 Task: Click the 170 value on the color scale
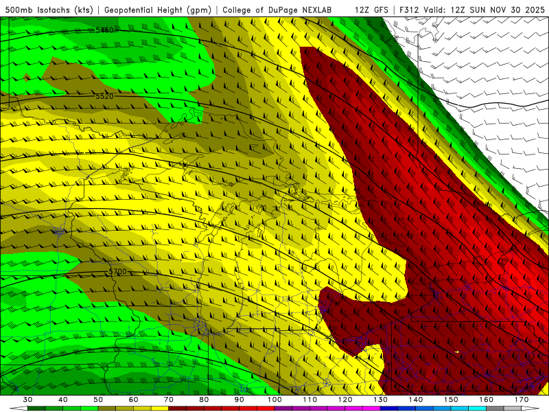point(522,400)
